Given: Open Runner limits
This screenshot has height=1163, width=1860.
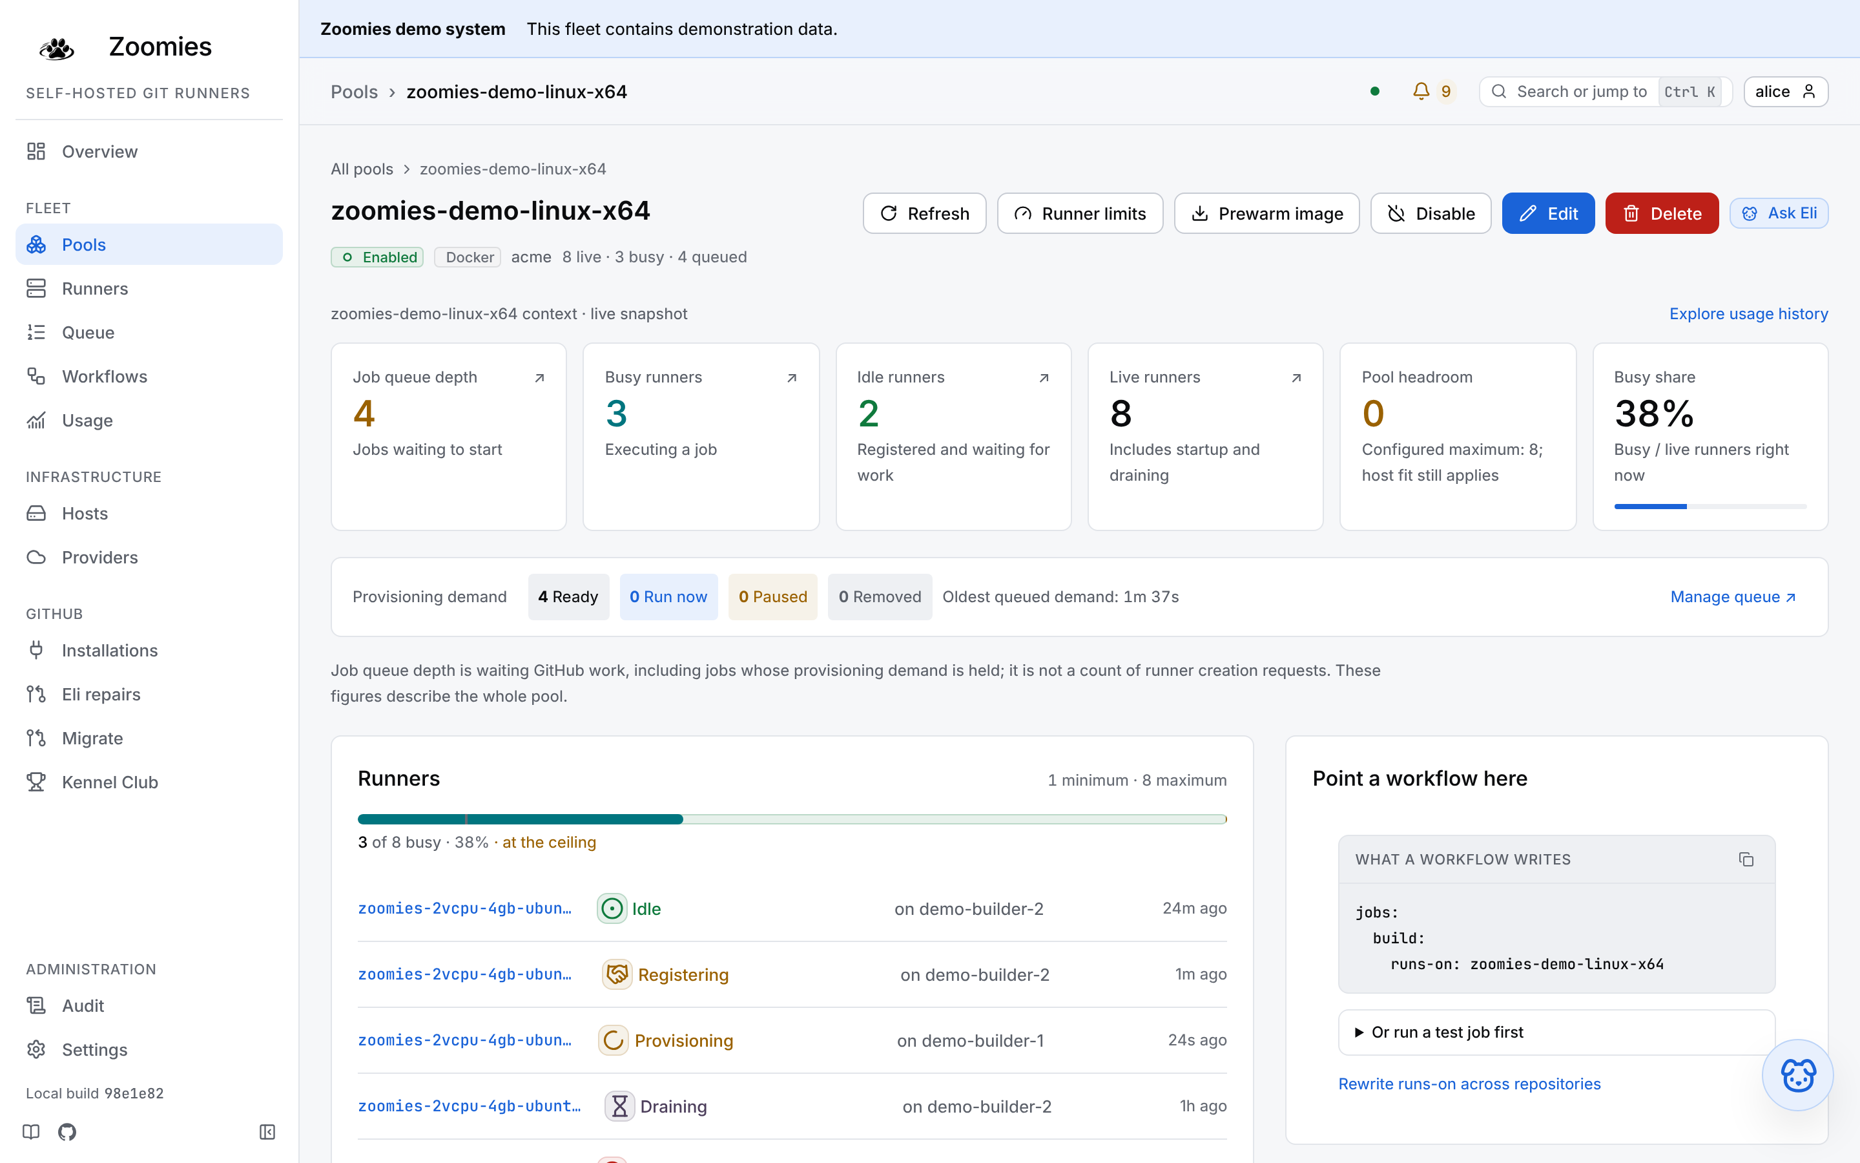Looking at the screenshot, I should point(1080,213).
